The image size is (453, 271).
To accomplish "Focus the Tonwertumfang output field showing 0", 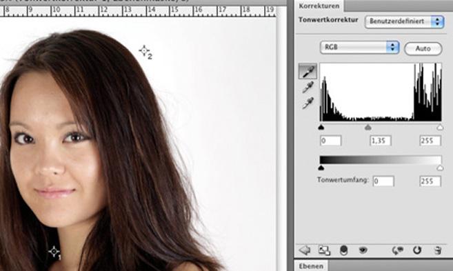I will pos(383,181).
